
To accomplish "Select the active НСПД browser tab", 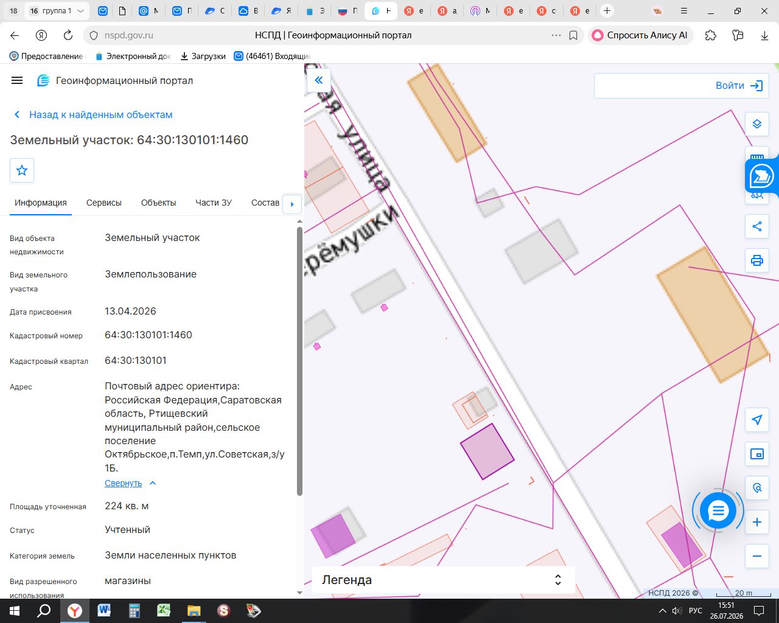I will 381,11.
